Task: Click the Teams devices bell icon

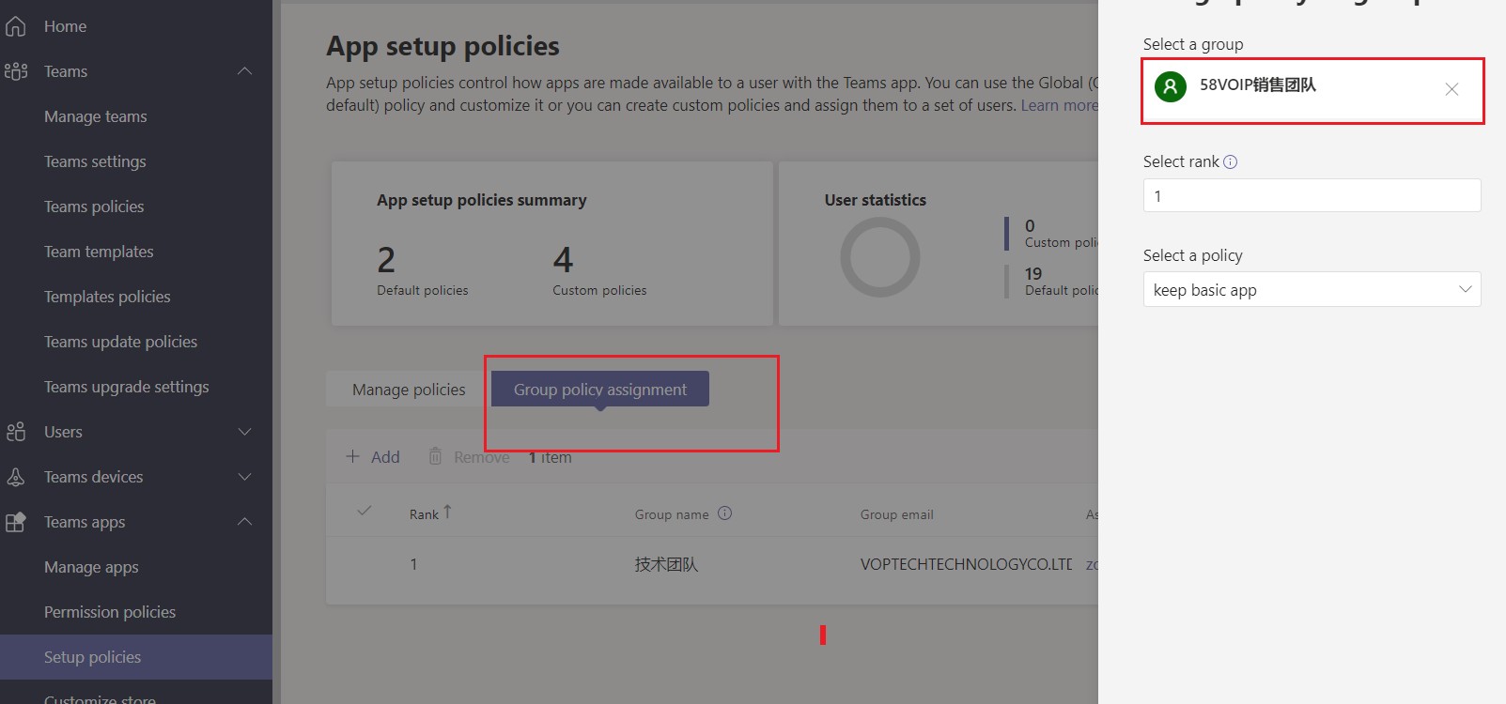Action: coord(16,477)
